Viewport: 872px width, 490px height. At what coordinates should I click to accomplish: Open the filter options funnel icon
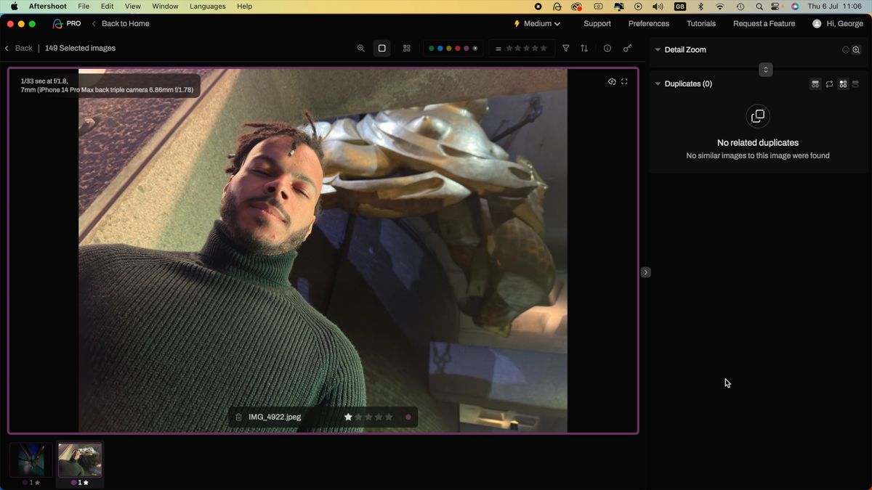click(565, 48)
